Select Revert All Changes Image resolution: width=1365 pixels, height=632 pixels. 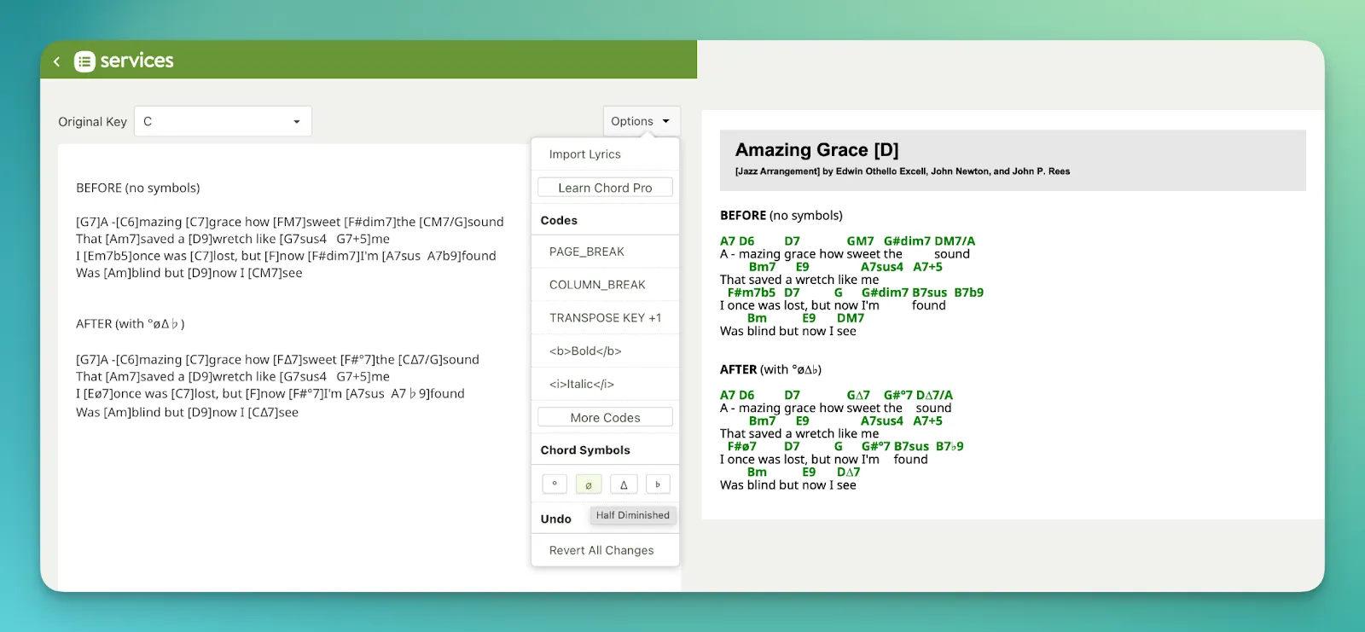point(601,551)
